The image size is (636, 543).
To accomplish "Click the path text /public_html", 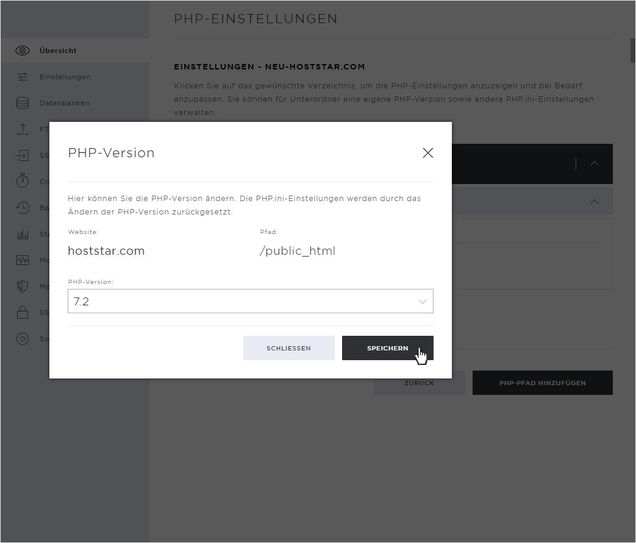I will [298, 250].
